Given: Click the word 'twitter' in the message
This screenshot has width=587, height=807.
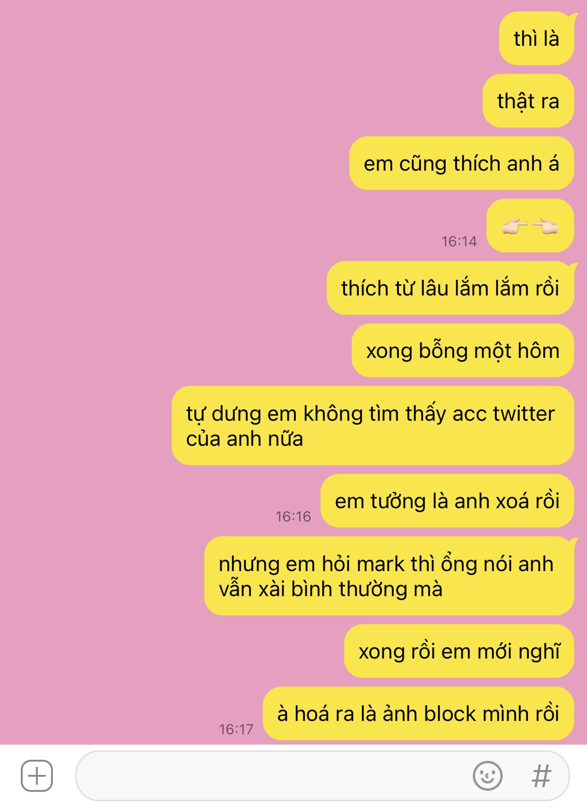Looking at the screenshot, I should [x=524, y=414].
